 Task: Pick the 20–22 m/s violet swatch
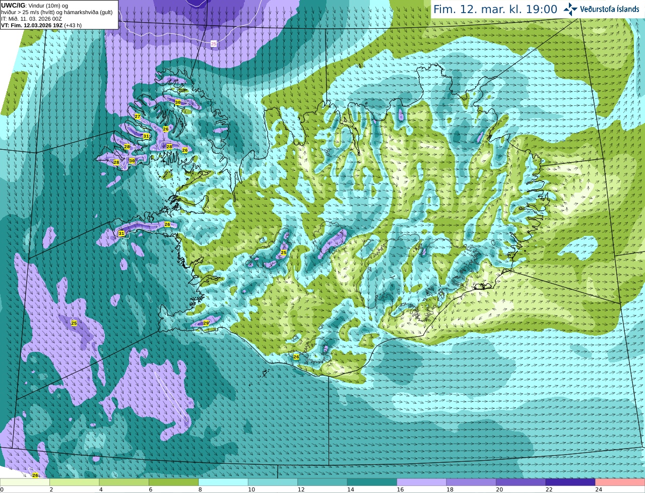[521, 482]
